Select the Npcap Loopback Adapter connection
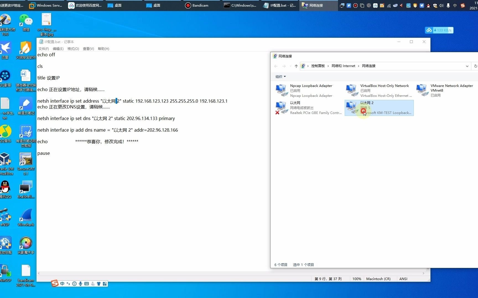Screen dimensions: 478x298 (x=309, y=91)
